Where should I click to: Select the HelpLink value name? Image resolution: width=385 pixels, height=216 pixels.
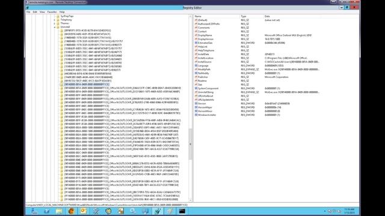tap(203, 47)
